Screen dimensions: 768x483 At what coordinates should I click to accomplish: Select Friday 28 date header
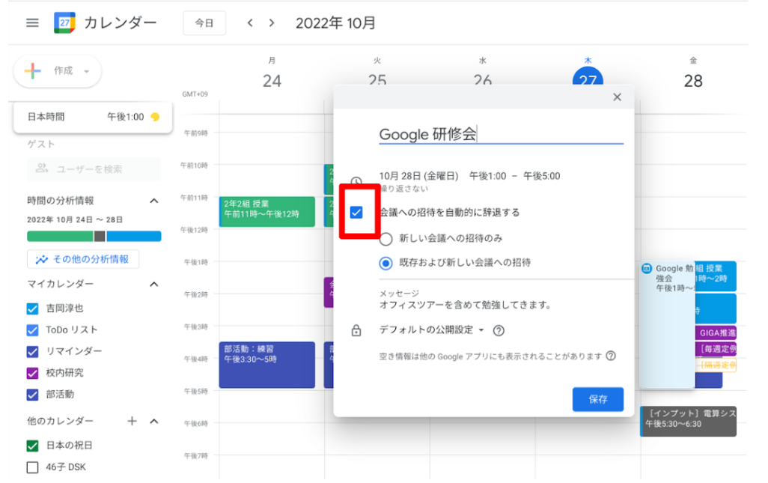tap(693, 81)
